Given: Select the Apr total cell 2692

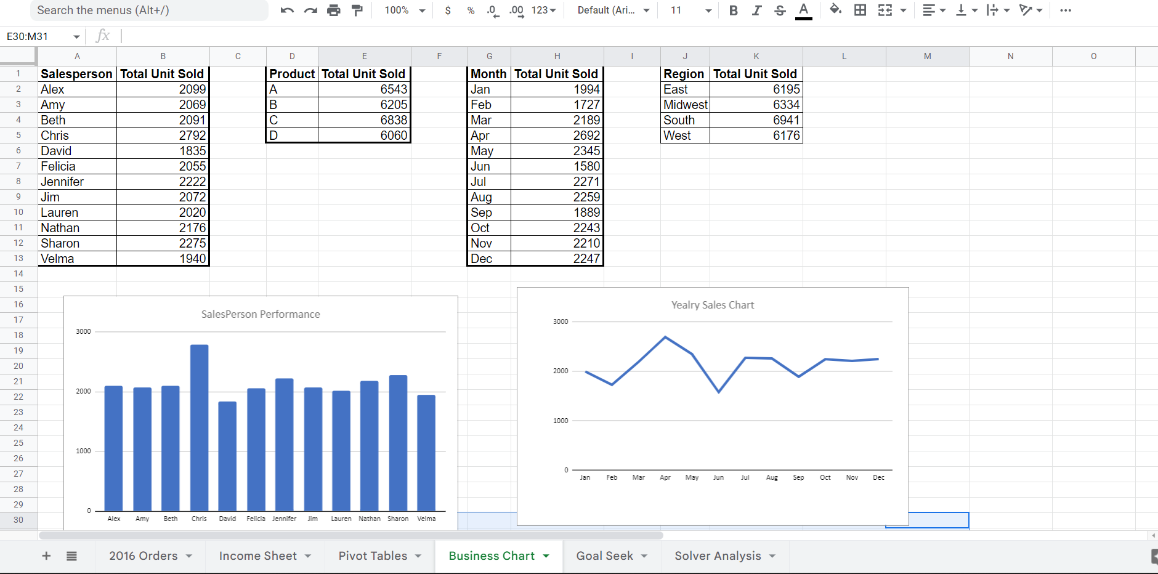Looking at the screenshot, I should tap(557, 135).
